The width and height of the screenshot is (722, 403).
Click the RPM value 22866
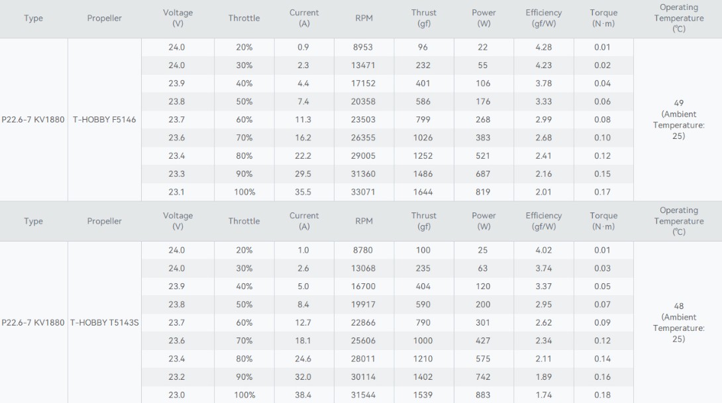364,323
